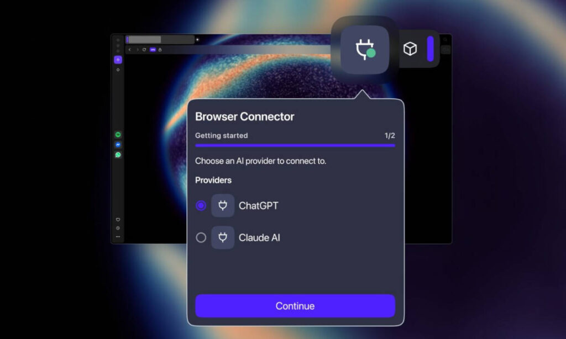Select the Claude AI radio button

(x=201, y=237)
